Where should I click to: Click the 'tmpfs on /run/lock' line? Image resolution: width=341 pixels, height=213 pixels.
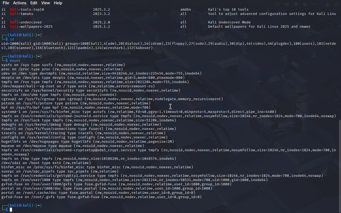(x=89, y=120)
